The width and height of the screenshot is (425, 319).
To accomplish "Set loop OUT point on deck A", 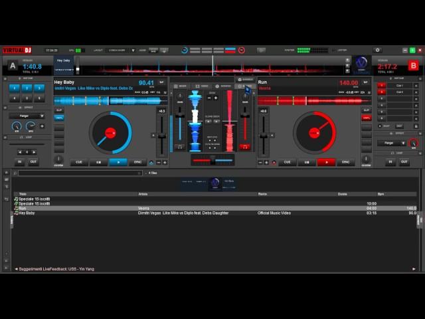I will point(33,162).
